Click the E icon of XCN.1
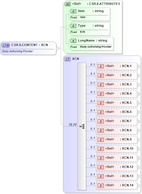 (x=101, y=66)
